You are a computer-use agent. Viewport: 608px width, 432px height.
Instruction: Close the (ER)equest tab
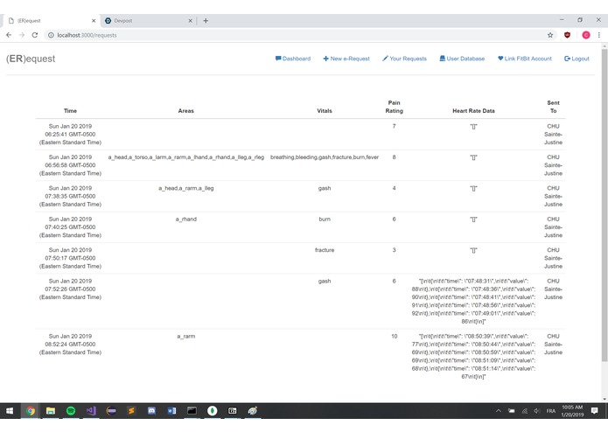[94, 21]
